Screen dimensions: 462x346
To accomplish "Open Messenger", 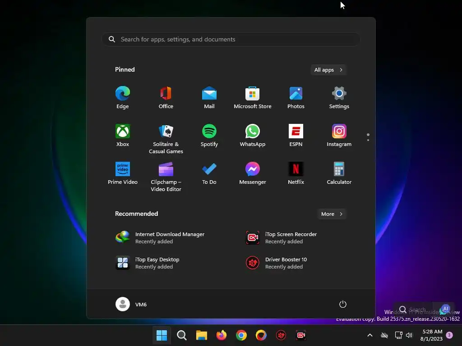I will pos(253,173).
